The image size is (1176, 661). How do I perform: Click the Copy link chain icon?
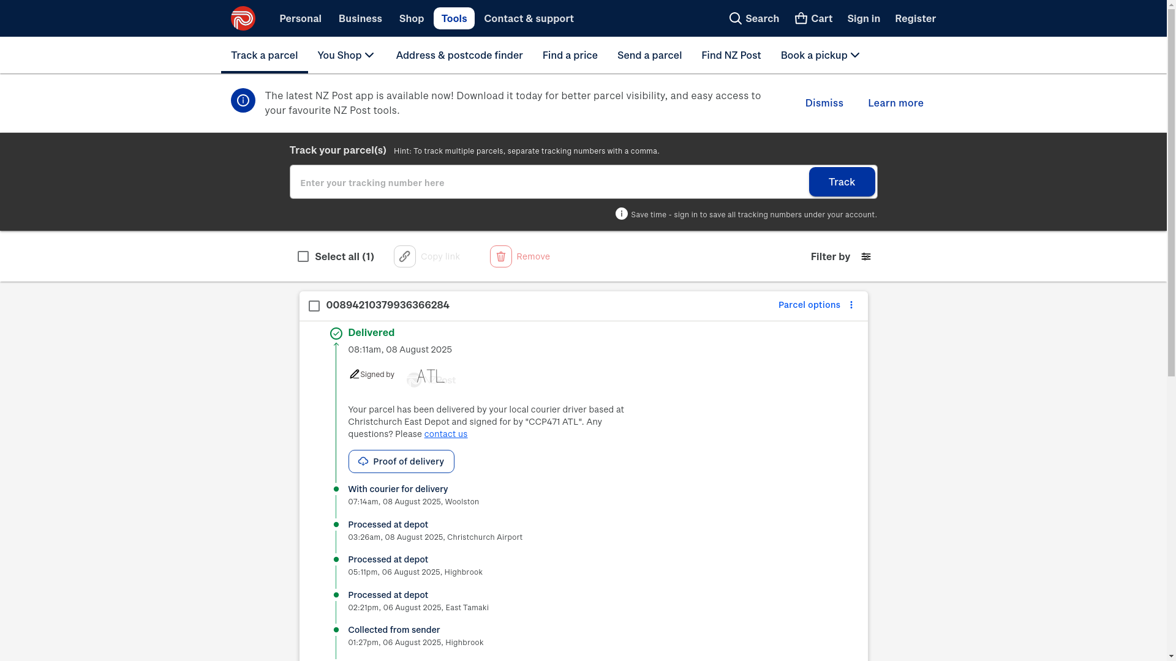(x=404, y=256)
